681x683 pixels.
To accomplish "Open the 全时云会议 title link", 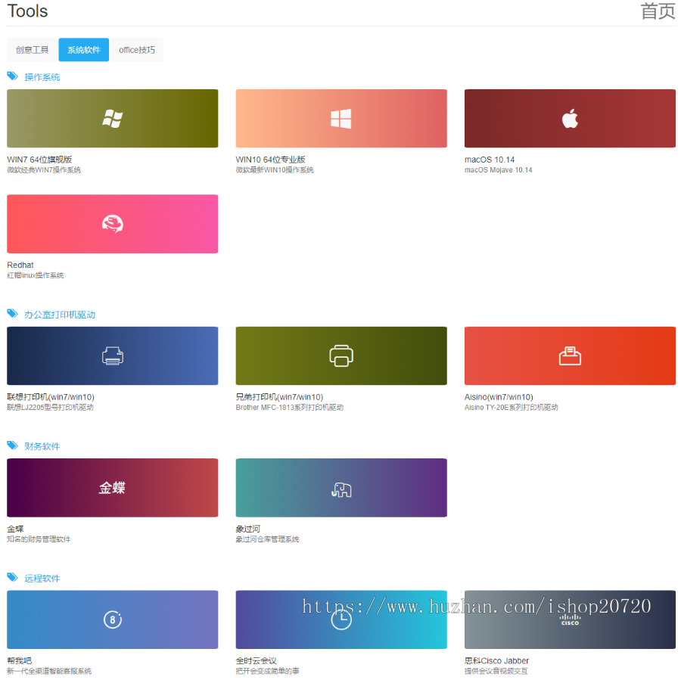I will [x=257, y=661].
